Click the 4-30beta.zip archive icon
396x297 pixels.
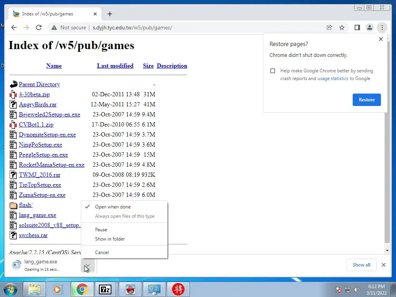tap(13, 94)
